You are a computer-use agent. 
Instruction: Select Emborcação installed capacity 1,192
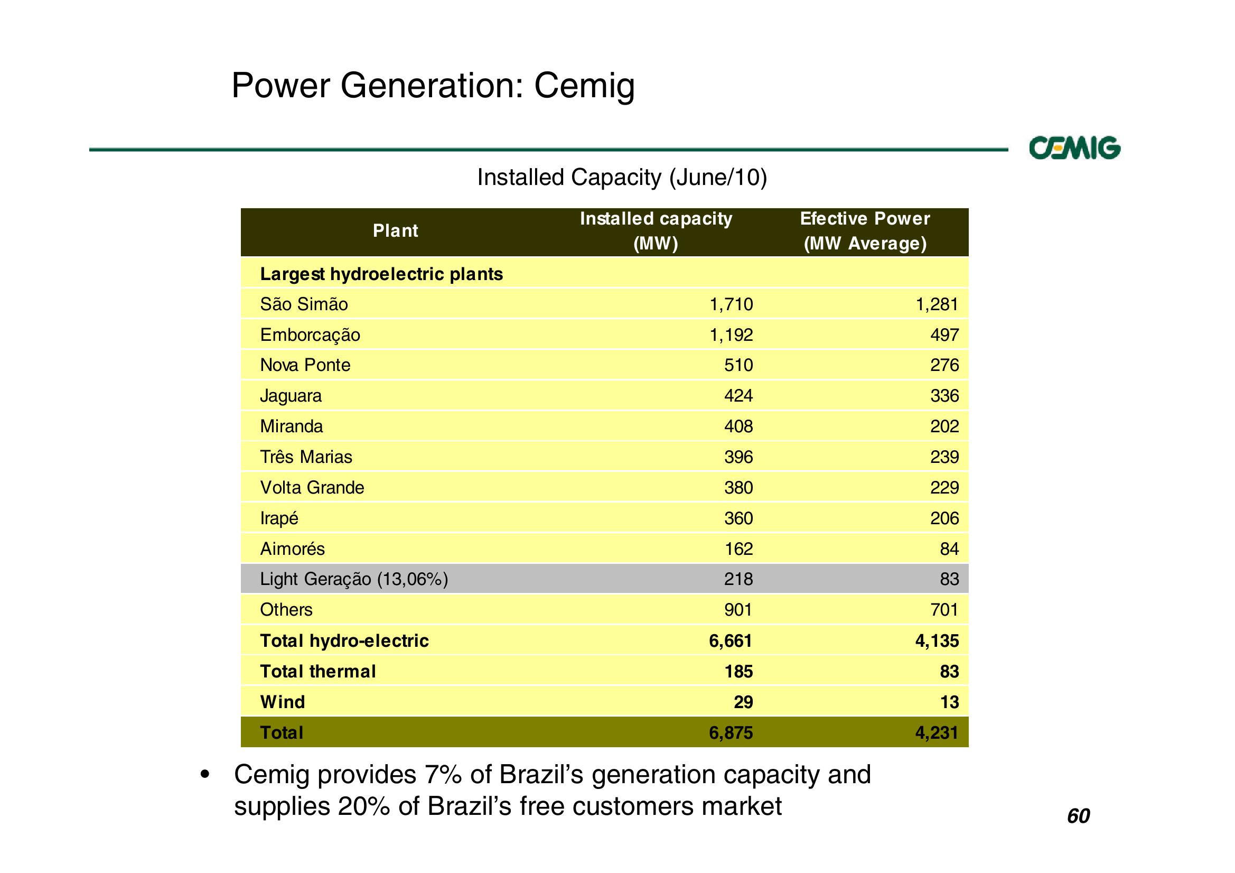pyautogui.click(x=731, y=336)
